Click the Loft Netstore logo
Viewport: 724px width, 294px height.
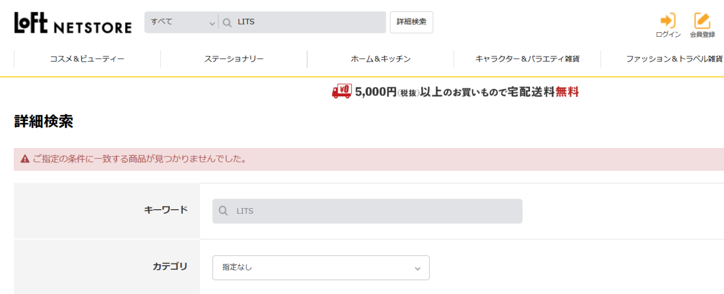[x=73, y=23]
